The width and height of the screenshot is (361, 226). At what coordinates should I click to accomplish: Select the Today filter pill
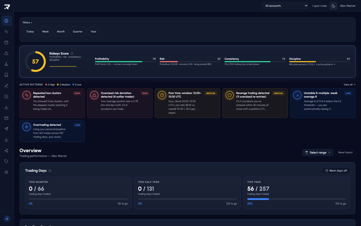click(30, 32)
